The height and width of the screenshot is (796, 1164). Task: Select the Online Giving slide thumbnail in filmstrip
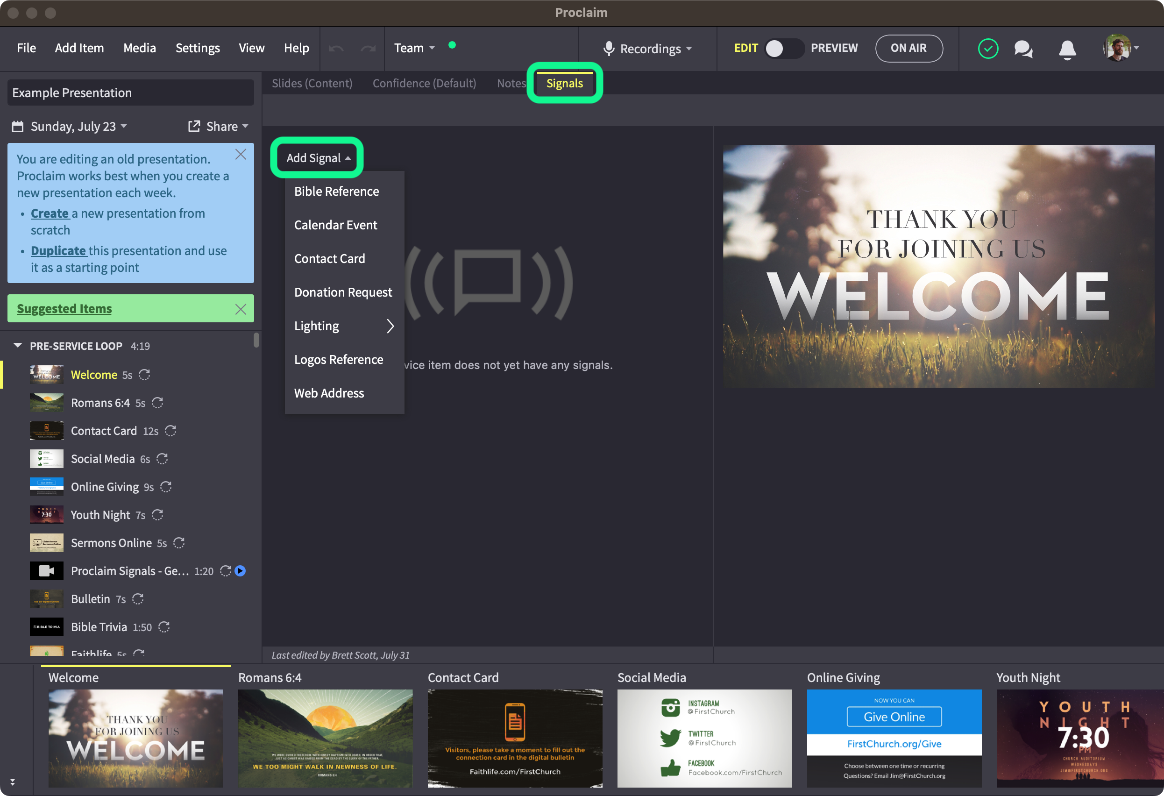[x=894, y=738]
